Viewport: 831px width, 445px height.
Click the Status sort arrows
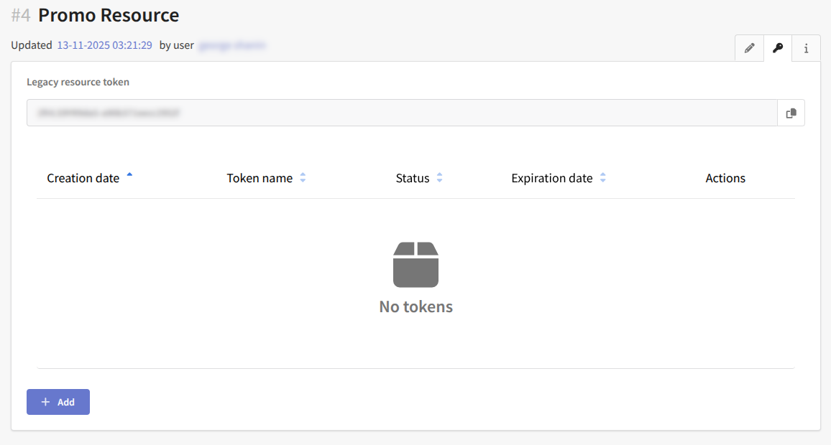coord(439,178)
